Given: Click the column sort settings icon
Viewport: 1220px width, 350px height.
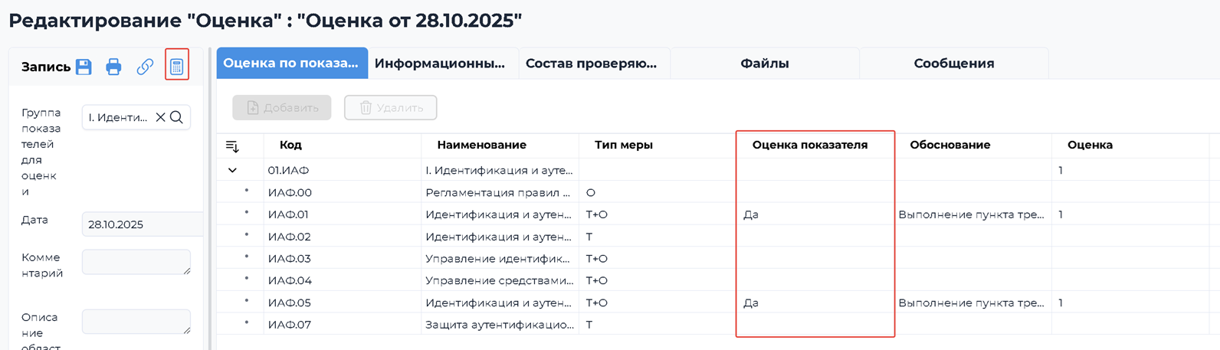Looking at the screenshot, I should pyautogui.click(x=232, y=146).
